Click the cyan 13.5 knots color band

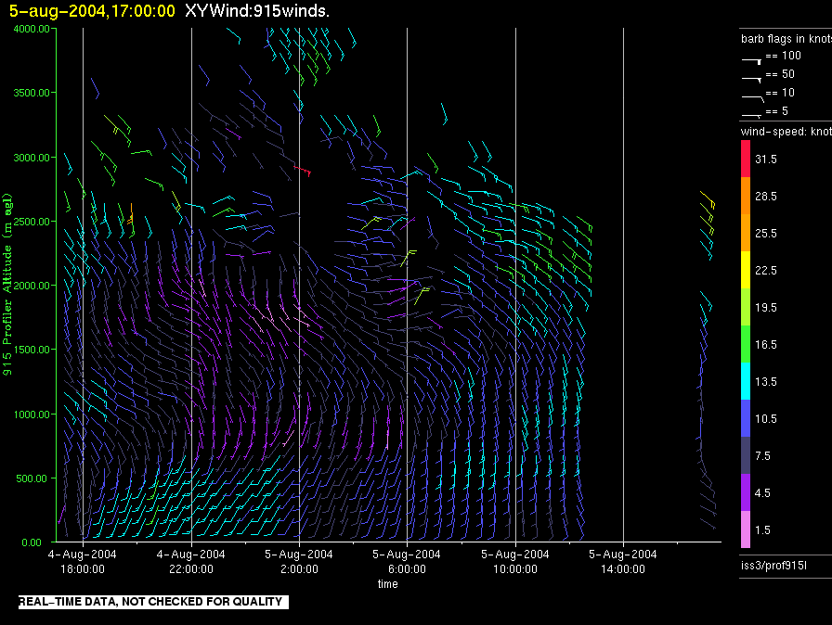tap(746, 381)
